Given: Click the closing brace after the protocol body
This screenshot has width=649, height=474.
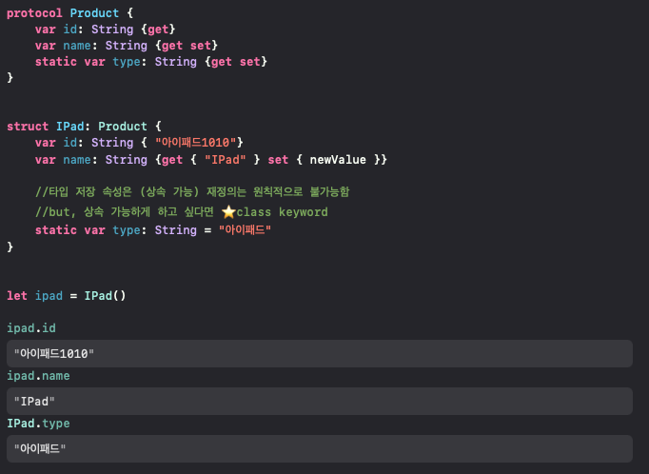Looking at the screenshot, I should [10, 78].
